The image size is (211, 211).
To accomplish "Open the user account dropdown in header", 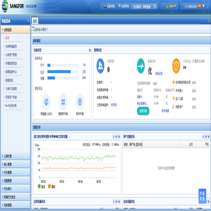I will (x=171, y=6).
